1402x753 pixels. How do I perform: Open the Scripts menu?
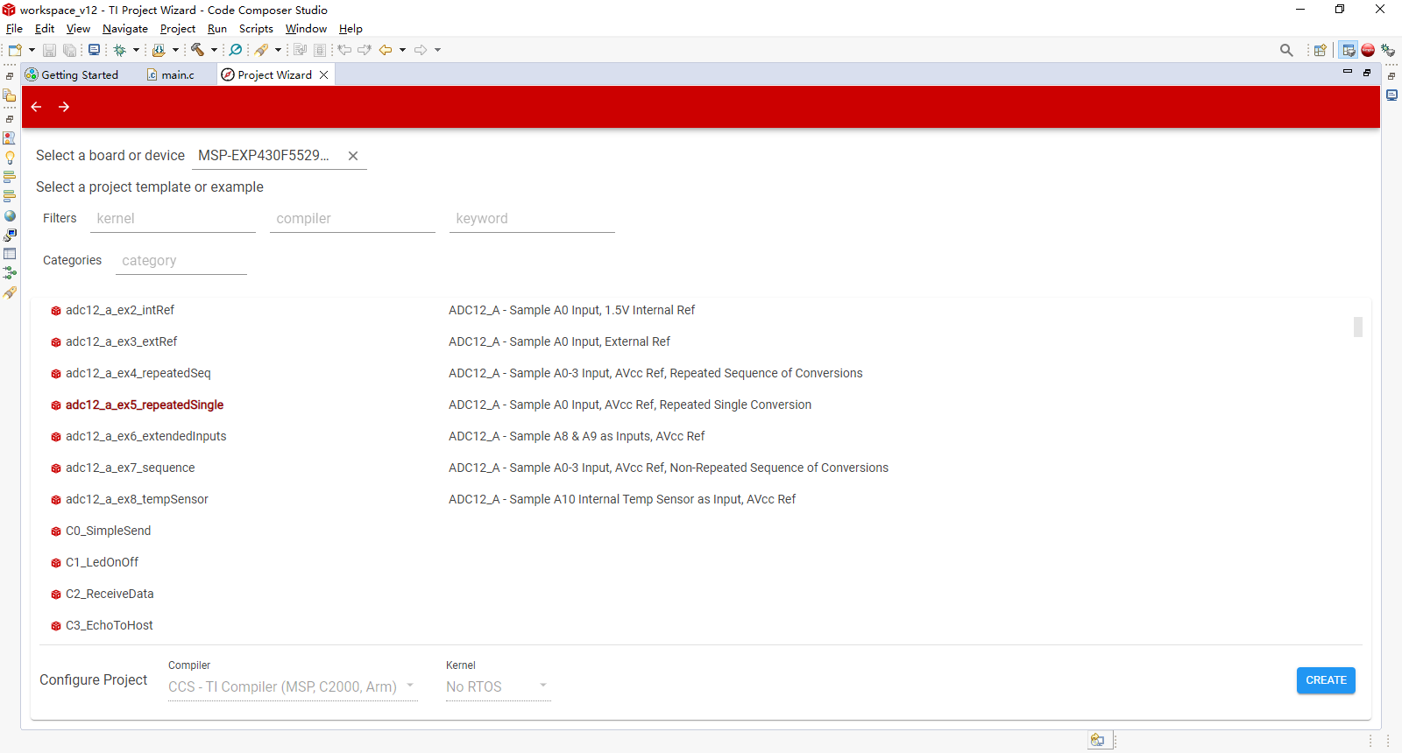256,29
